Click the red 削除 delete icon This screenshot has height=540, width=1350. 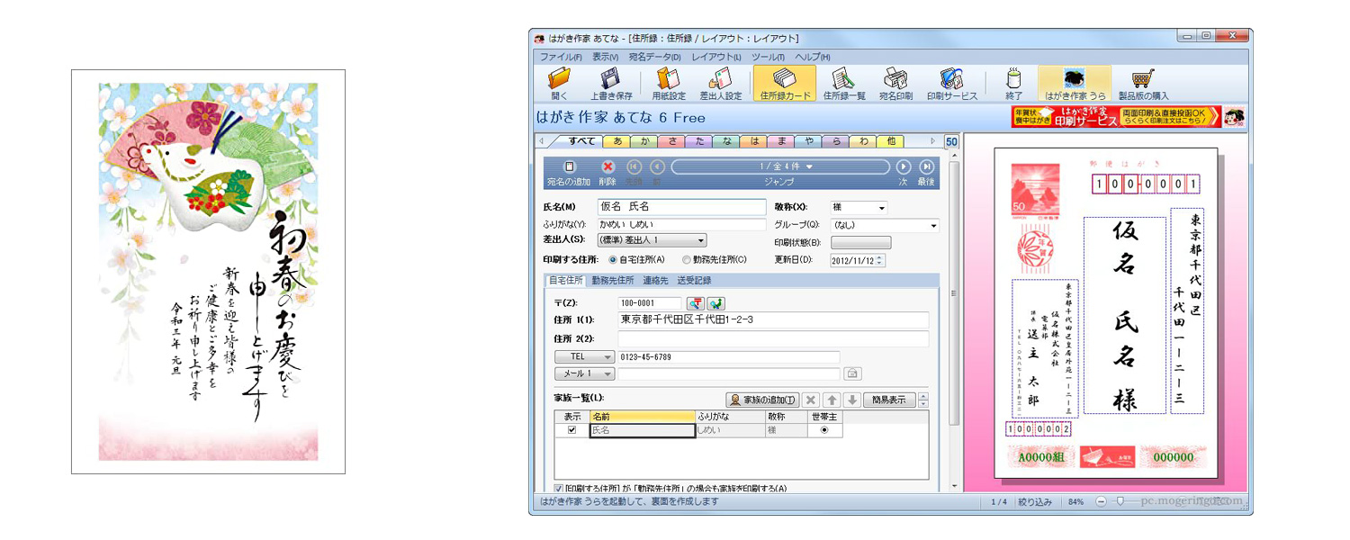tap(607, 166)
